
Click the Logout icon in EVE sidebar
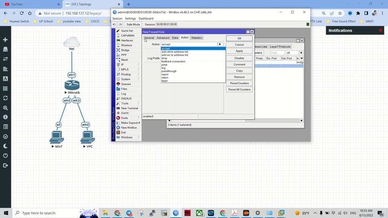[x=5, y=165]
